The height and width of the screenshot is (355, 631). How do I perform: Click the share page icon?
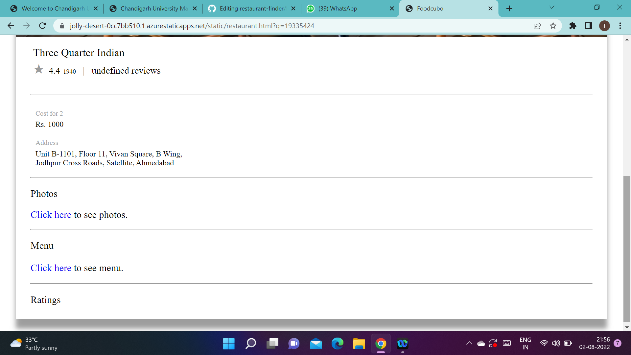(x=537, y=26)
